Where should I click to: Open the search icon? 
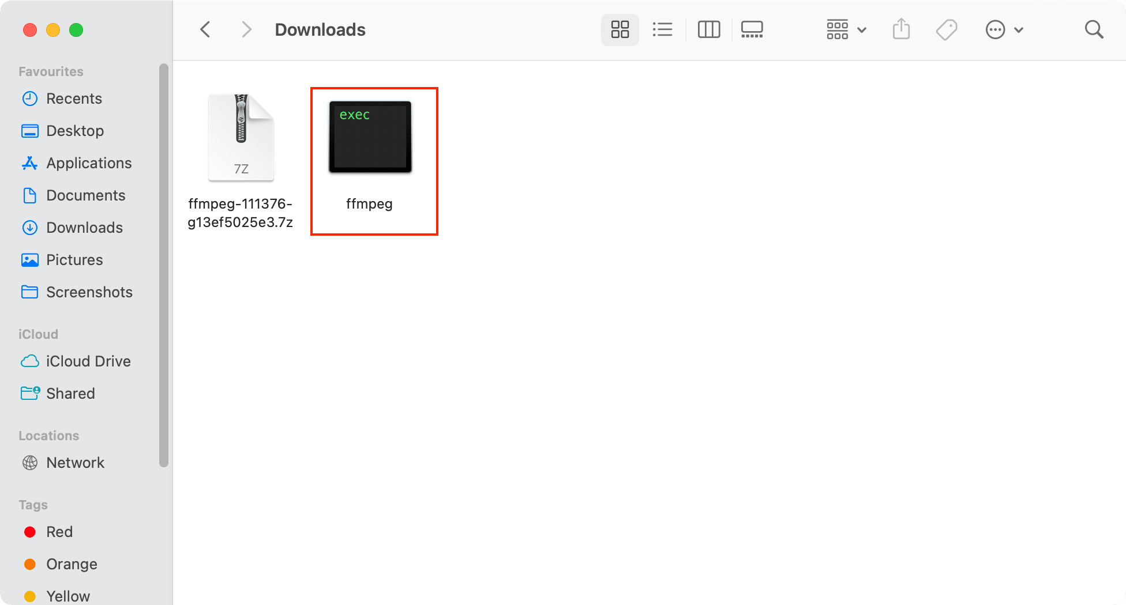click(x=1094, y=29)
